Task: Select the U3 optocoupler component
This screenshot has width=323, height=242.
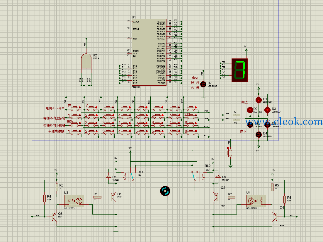Action: pyautogui.click(x=74, y=201)
